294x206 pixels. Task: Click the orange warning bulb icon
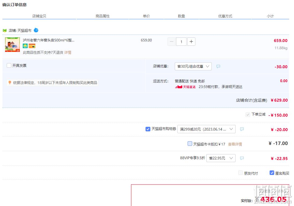click(x=10, y=82)
